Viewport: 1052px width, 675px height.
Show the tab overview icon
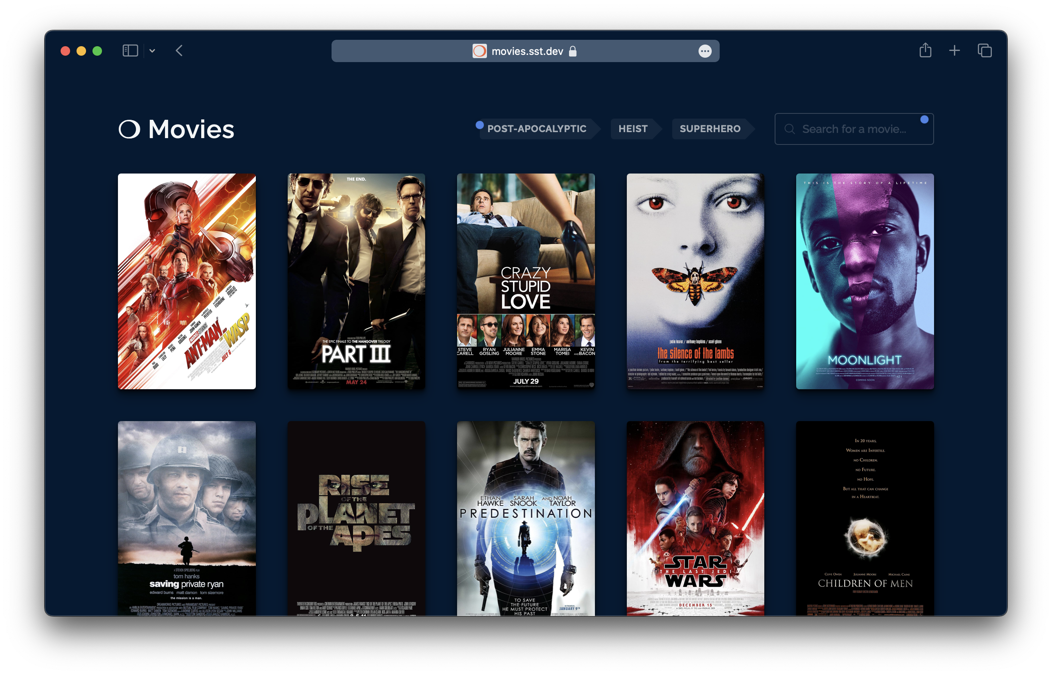click(984, 51)
